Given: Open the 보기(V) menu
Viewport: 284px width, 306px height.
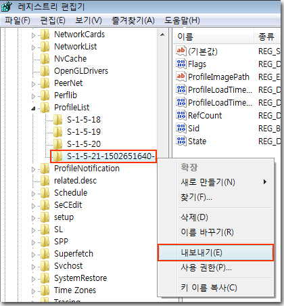Looking at the screenshot, I should (89, 20).
